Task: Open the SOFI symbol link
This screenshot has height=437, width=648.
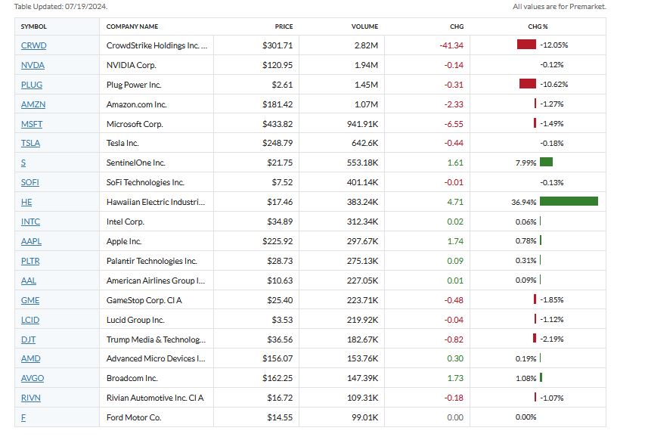Action: 31,182
